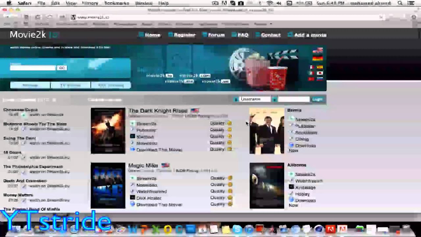Open the Help menu

click(163, 3)
